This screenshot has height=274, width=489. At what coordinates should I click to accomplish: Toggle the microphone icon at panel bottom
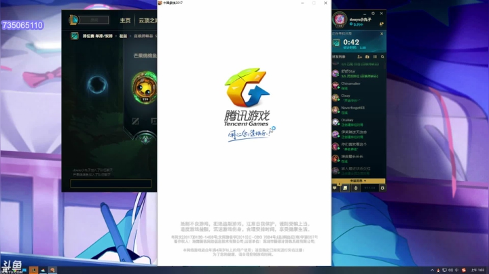(355, 188)
